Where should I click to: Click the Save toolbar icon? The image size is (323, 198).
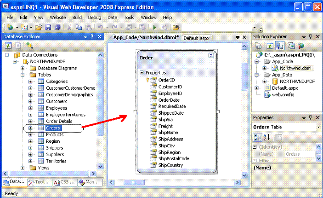click(x=48, y=28)
